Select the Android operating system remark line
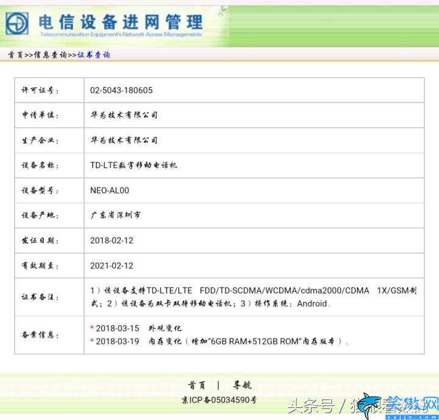The width and height of the screenshot is (439, 420). 210,303
